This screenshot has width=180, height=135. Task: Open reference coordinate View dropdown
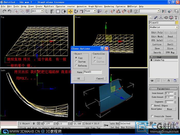tap(95, 11)
